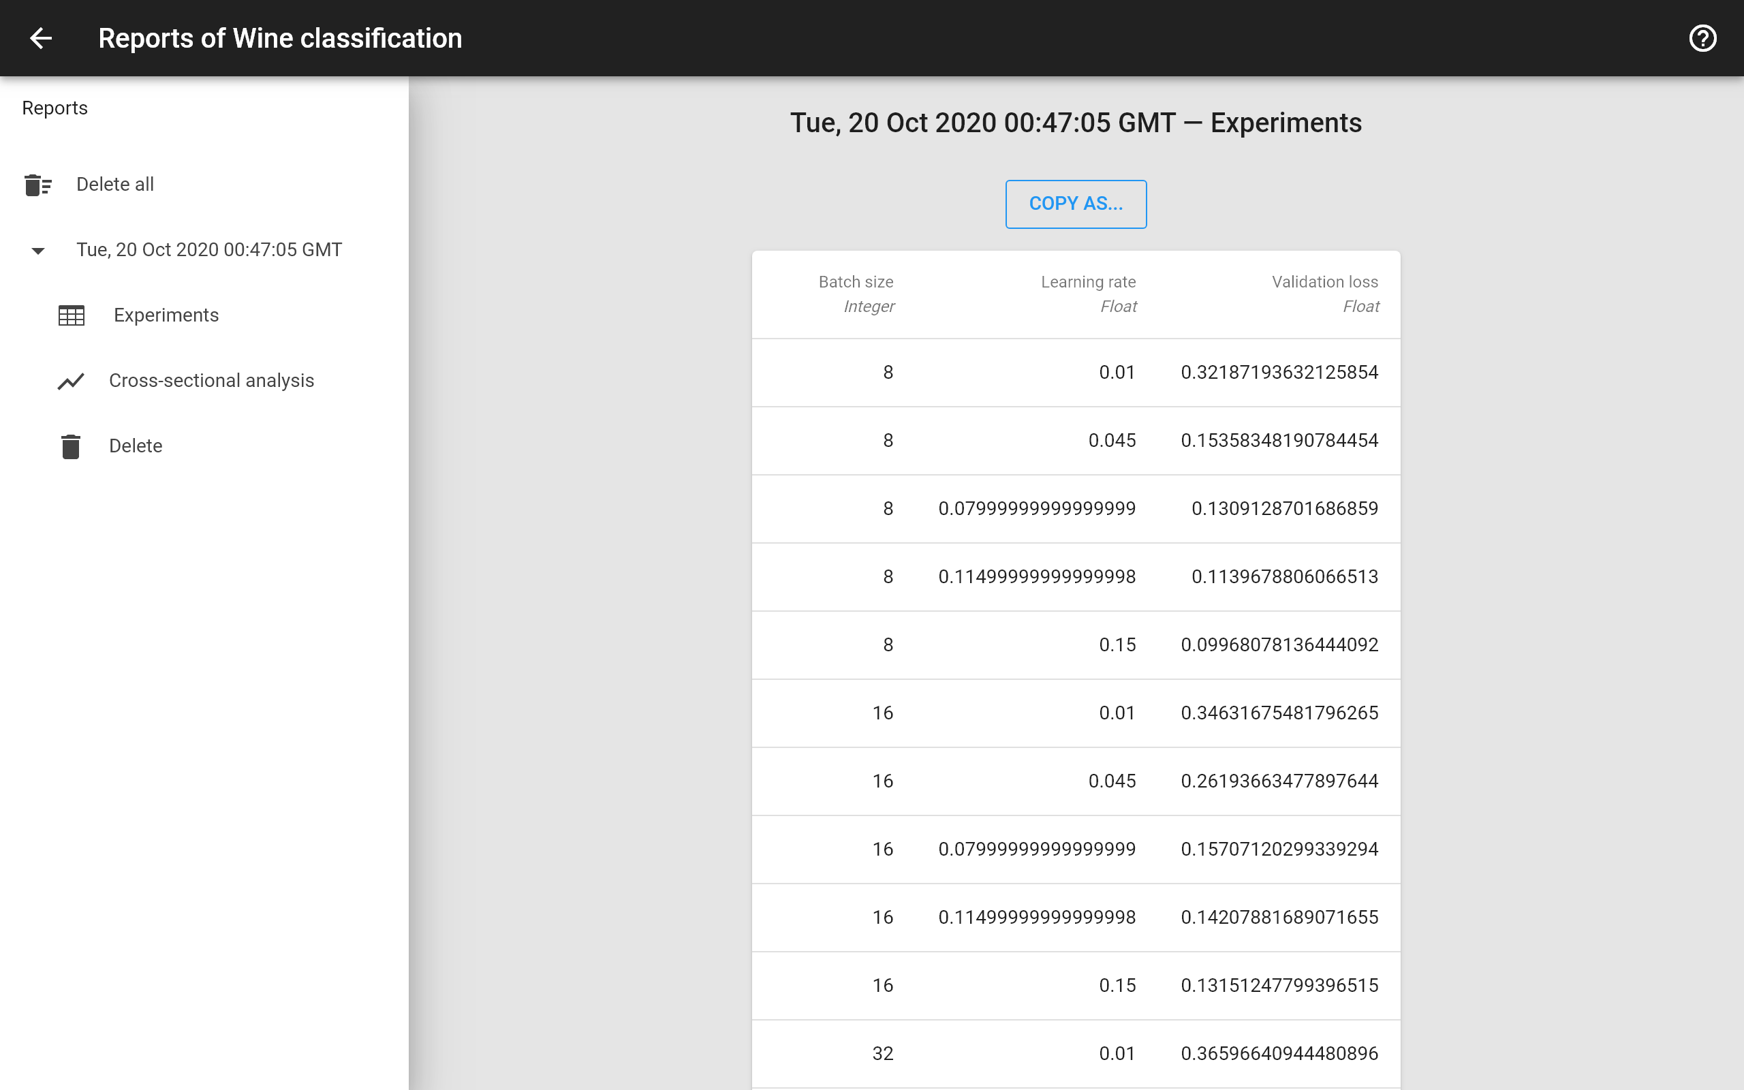This screenshot has height=1090, width=1744.
Task: Click validation loss 0.13151247799396515
Action: point(1279,986)
